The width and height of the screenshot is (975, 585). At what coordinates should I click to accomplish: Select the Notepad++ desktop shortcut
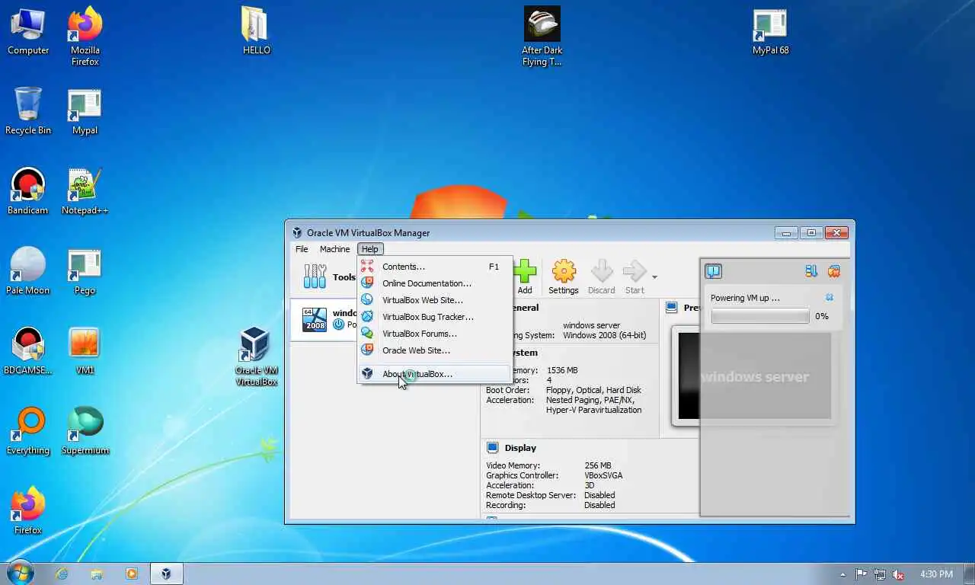(85, 191)
